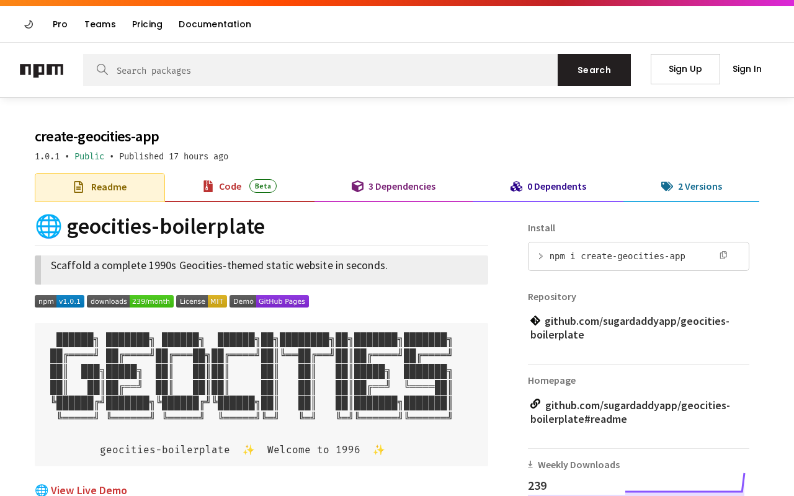Click the downloads 239/month badge
Image resolution: width=794 pixels, height=496 pixels.
[x=130, y=301]
